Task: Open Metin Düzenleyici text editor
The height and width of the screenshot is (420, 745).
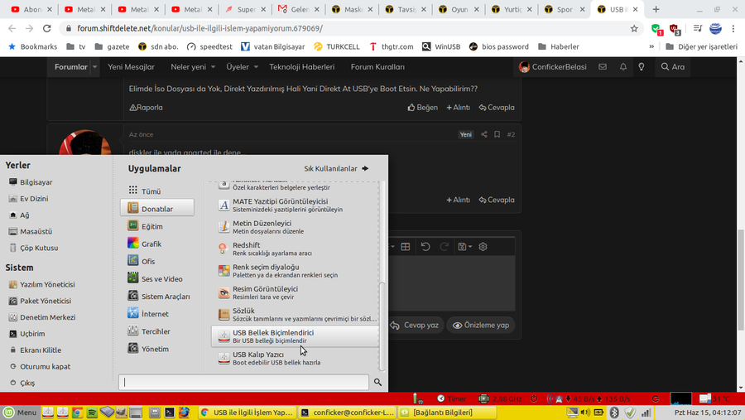Action: point(295,227)
